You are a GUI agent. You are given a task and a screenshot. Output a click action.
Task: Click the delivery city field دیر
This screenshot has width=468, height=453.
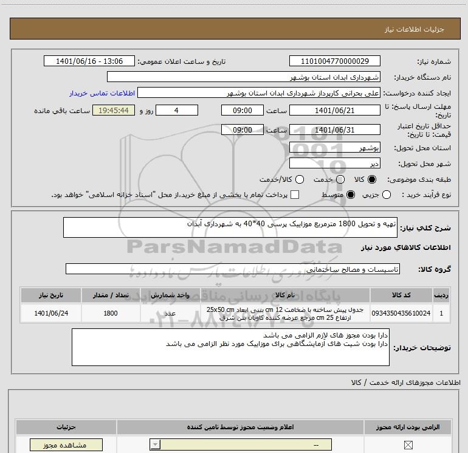334,164
